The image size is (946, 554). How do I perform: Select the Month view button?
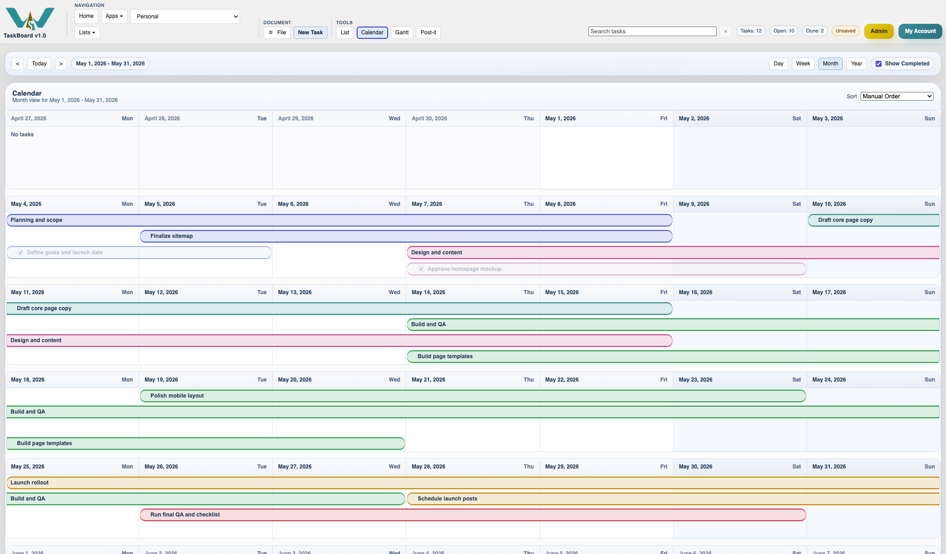tap(830, 64)
